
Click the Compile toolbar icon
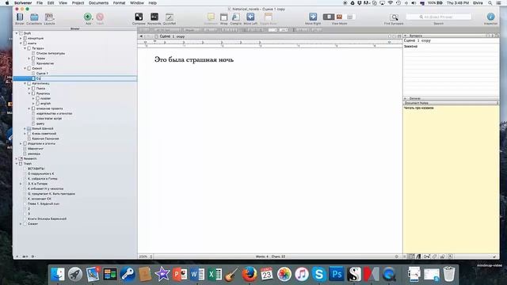(x=236, y=17)
